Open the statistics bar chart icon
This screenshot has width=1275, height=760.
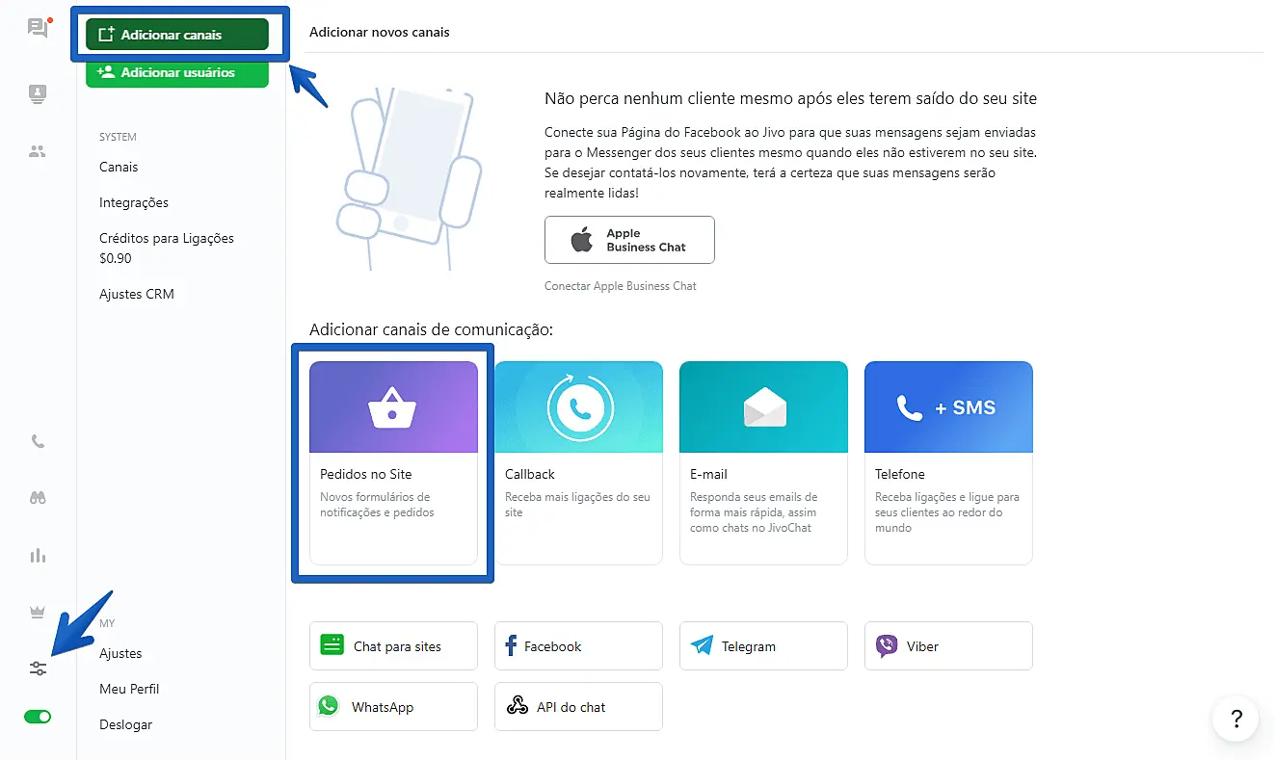[x=38, y=556]
